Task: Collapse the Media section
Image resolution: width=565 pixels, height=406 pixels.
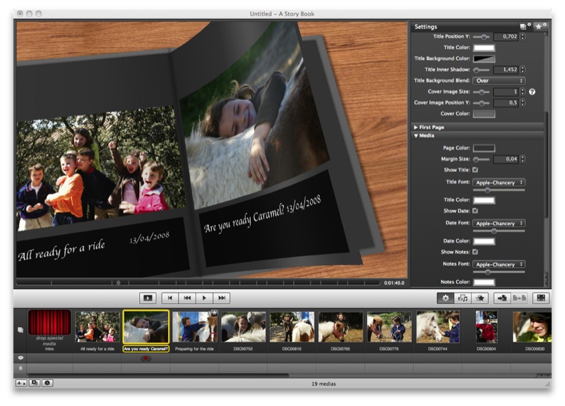Action: coord(416,135)
